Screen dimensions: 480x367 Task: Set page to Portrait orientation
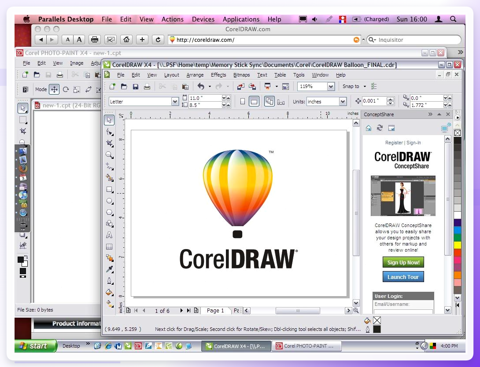pyautogui.click(x=243, y=102)
